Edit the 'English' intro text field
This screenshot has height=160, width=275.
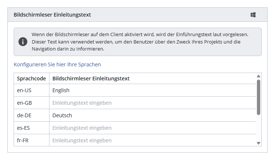[x=152, y=90]
